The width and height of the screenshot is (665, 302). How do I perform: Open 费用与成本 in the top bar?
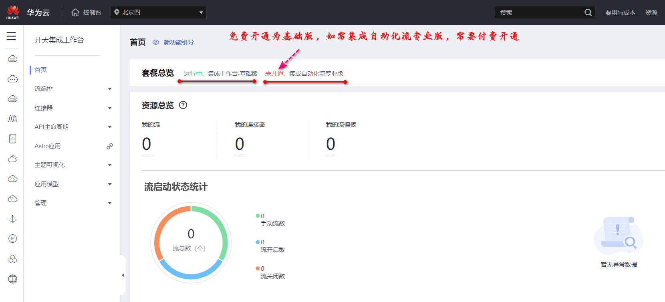click(620, 13)
